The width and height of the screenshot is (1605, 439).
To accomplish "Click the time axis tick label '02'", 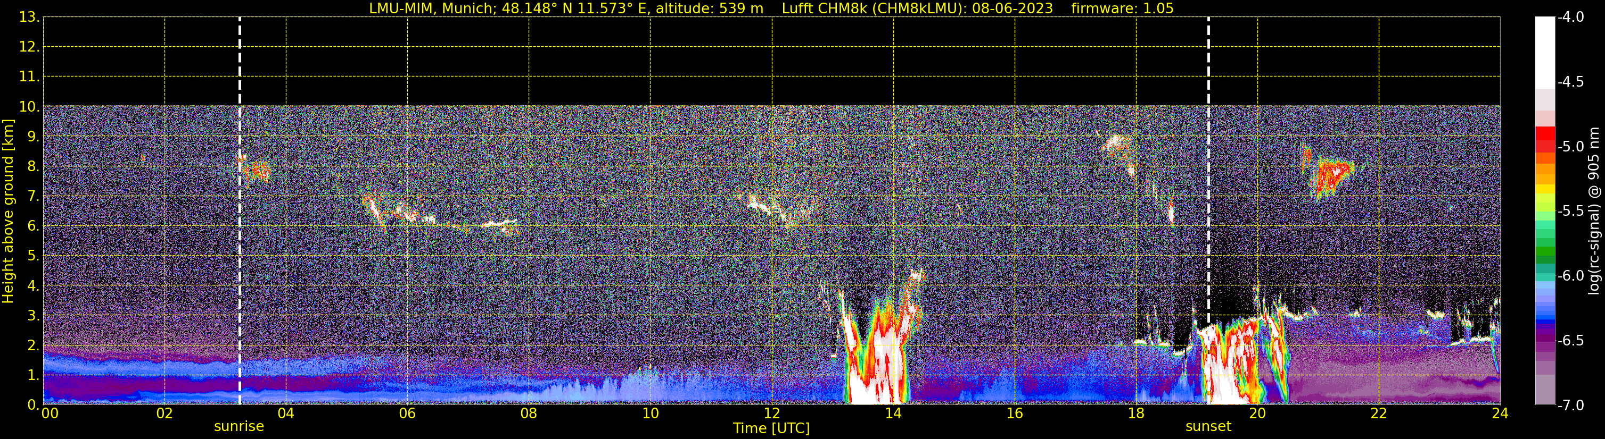I will pyautogui.click(x=164, y=413).
